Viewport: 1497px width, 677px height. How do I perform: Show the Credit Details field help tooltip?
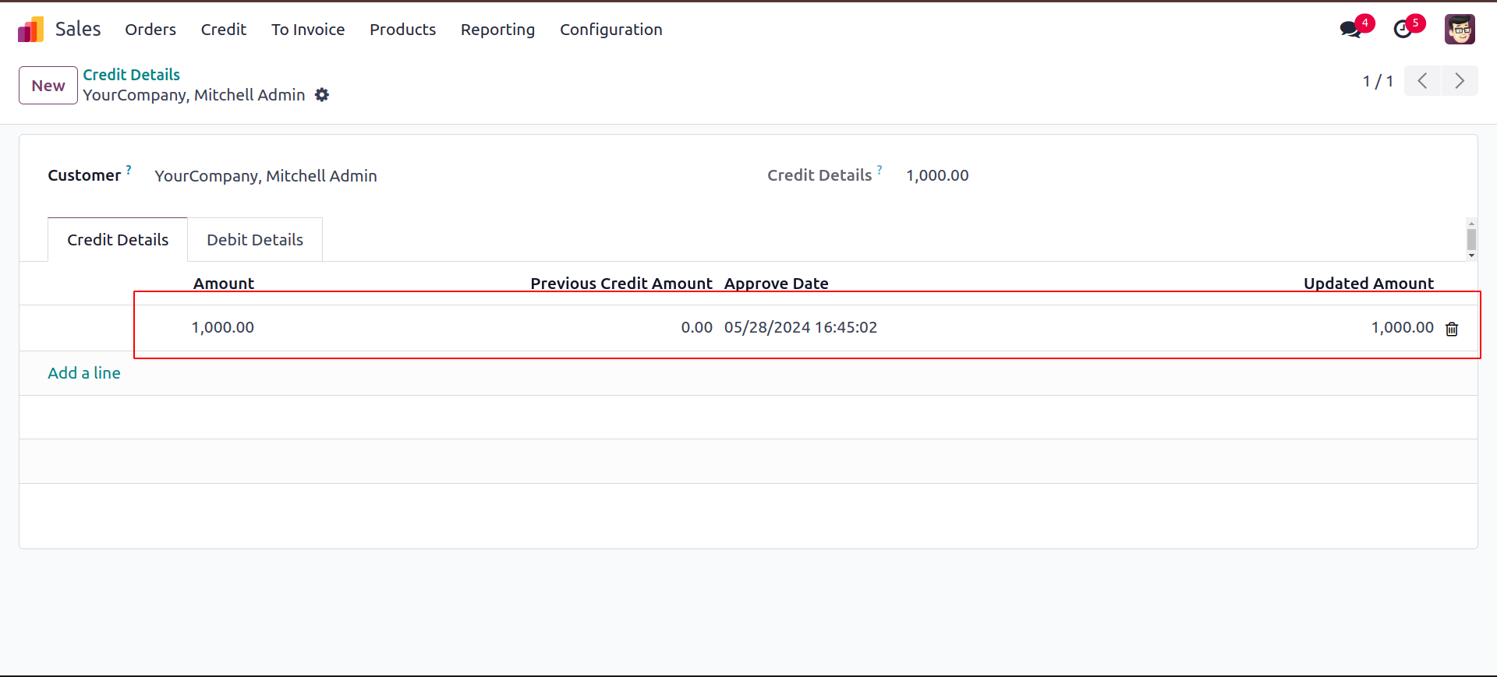tap(879, 169)
